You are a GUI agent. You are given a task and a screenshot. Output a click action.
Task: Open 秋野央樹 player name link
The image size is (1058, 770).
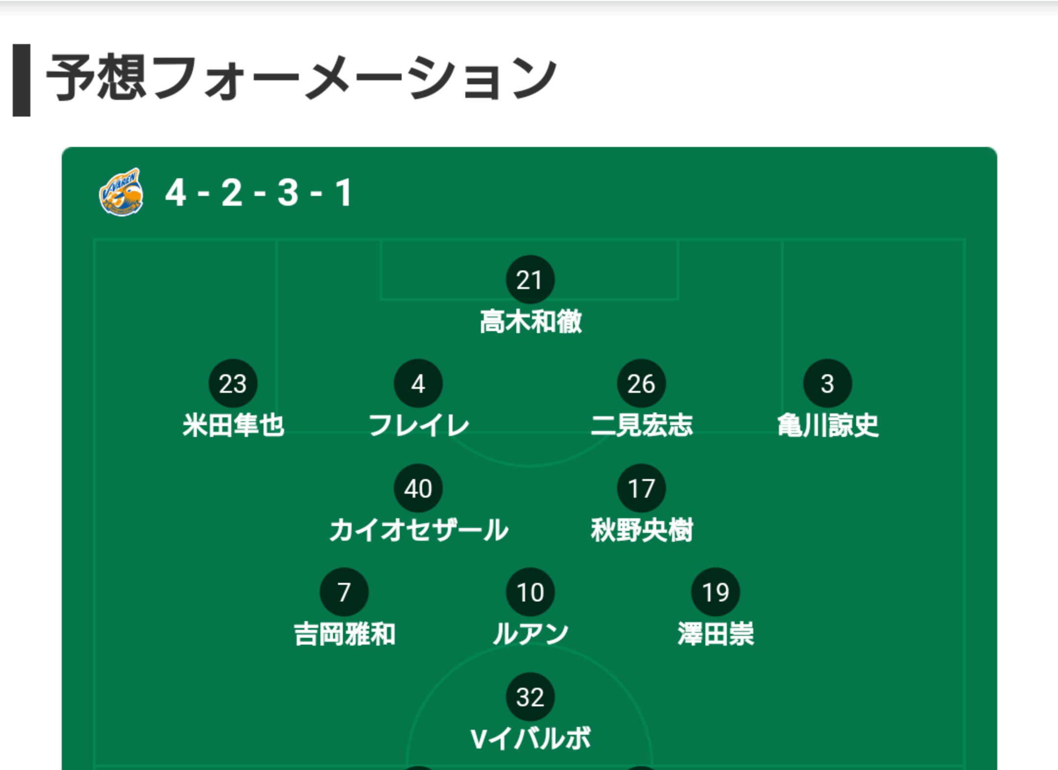[x=642, y=530]
